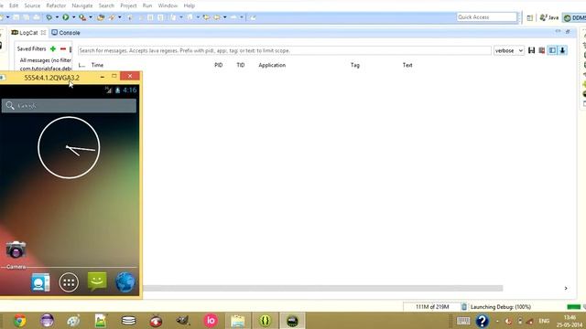Toggle the saved filters view display
This screenshot has width=586, height=329.
pos(552,50)
